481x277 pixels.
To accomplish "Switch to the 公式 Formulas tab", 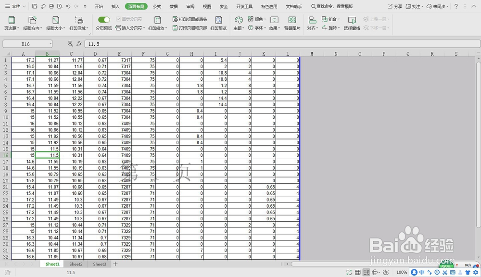I will coord(157,6).
